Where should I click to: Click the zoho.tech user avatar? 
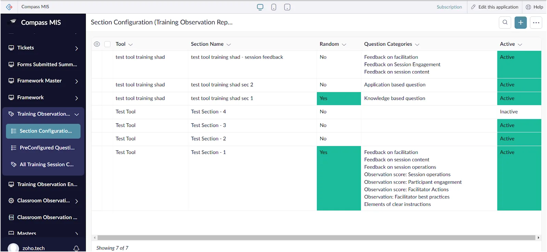point(13,248)
